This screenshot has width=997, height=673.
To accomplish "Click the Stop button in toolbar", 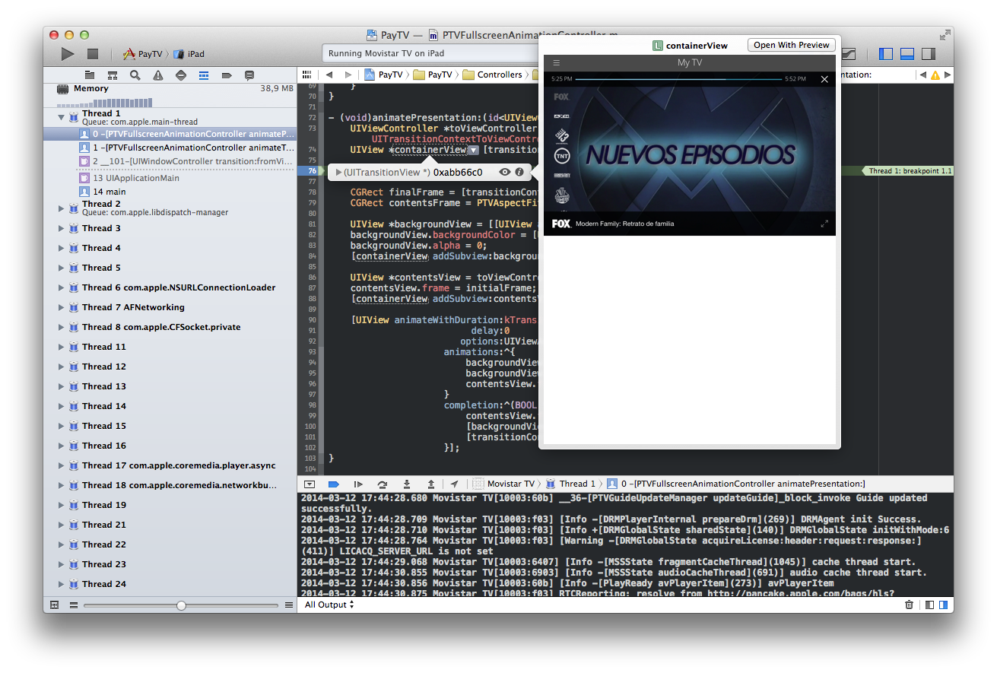I will coord(93,54).
